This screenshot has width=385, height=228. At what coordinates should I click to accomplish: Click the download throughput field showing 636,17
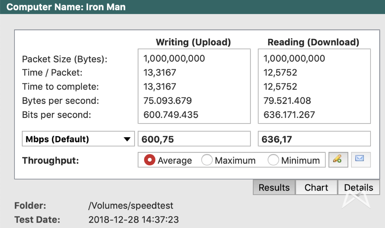314,139
